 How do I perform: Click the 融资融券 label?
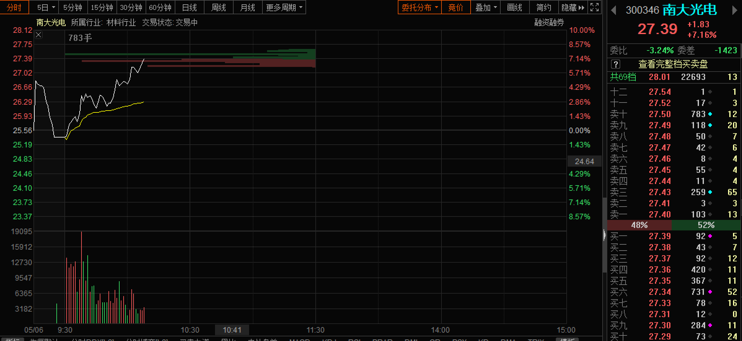coord(549,23)
